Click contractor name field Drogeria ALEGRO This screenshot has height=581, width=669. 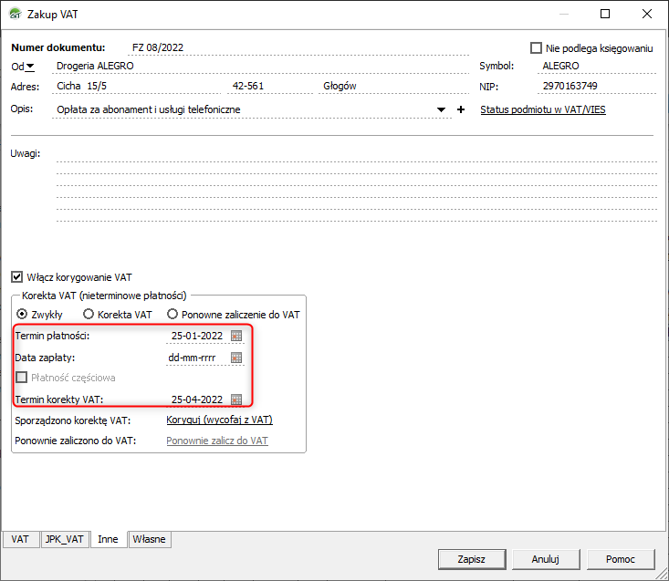tap(260, 66)
